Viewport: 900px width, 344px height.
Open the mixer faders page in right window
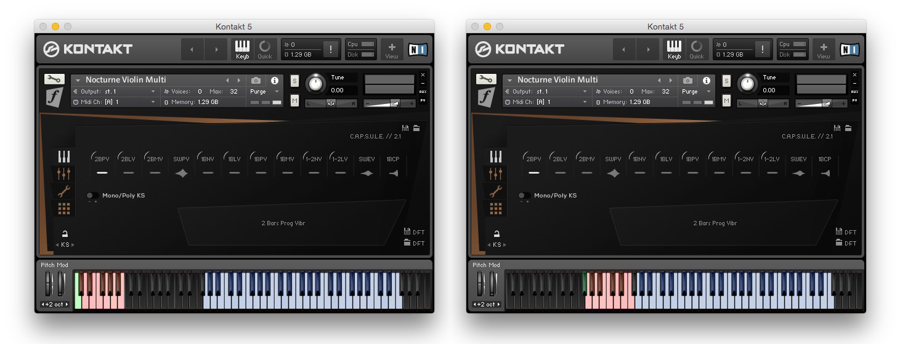(496, 173)
